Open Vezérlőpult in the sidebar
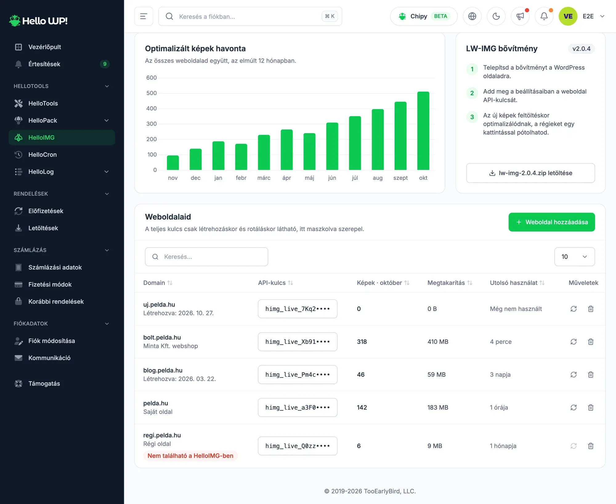Screen dimensions: 616x504 point(62,47)
